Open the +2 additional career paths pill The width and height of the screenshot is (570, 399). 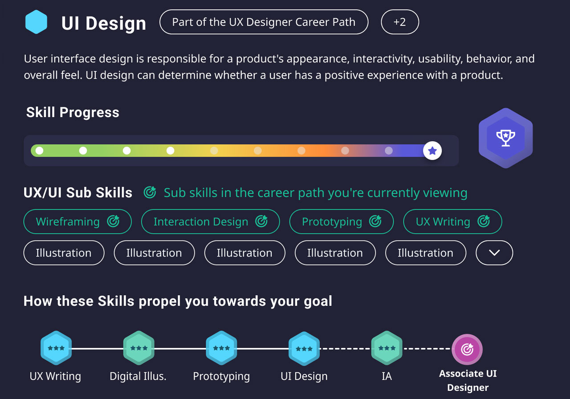point(400,22)
